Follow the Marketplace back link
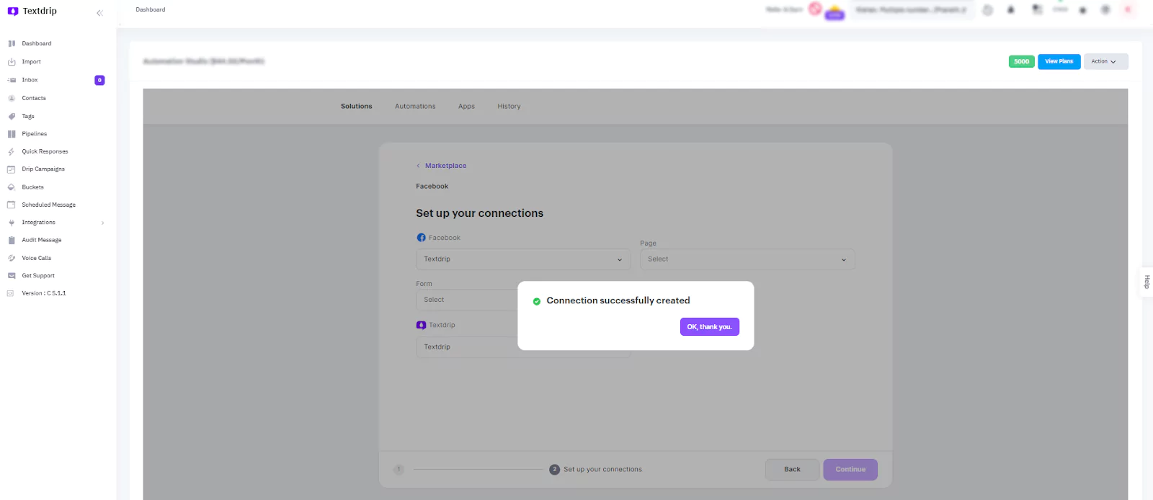Image resolution: width=1153 pixels, height=500 pixels. pos(445,166)
